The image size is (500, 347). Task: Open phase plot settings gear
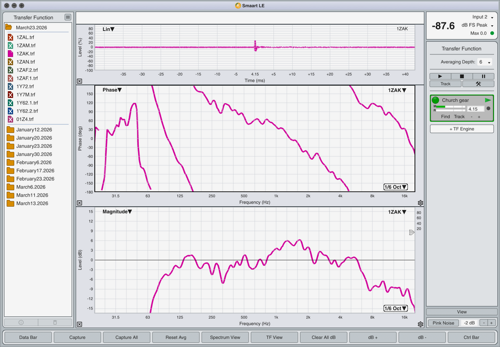pyautogui.click(x=420, y=203)
